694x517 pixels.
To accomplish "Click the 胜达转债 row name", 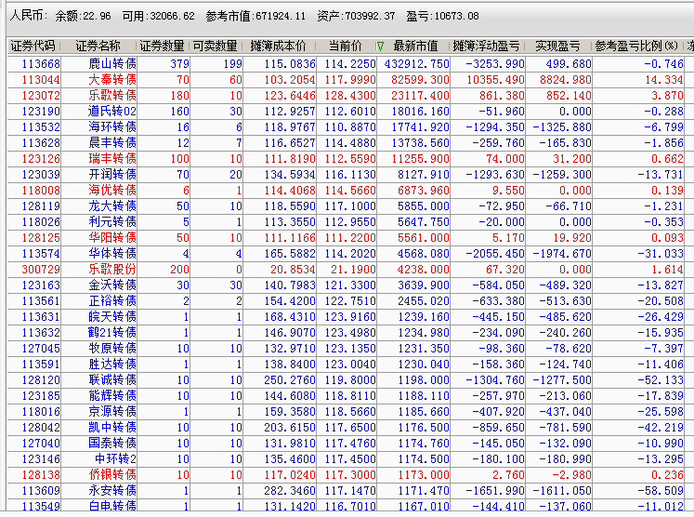I will pos(112,365).
